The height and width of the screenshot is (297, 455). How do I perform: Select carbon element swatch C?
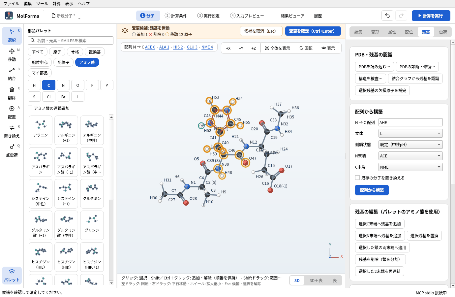click(49, 85)
